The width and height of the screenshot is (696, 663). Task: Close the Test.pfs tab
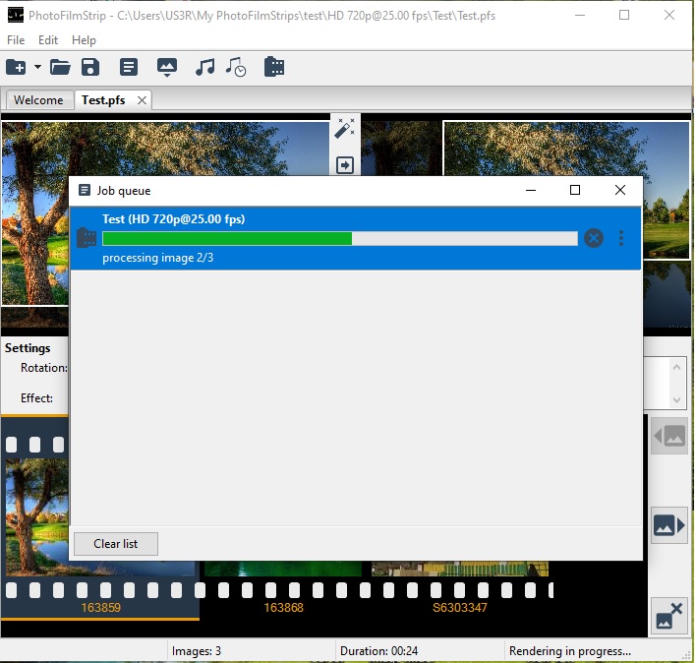tap(142, 100)
